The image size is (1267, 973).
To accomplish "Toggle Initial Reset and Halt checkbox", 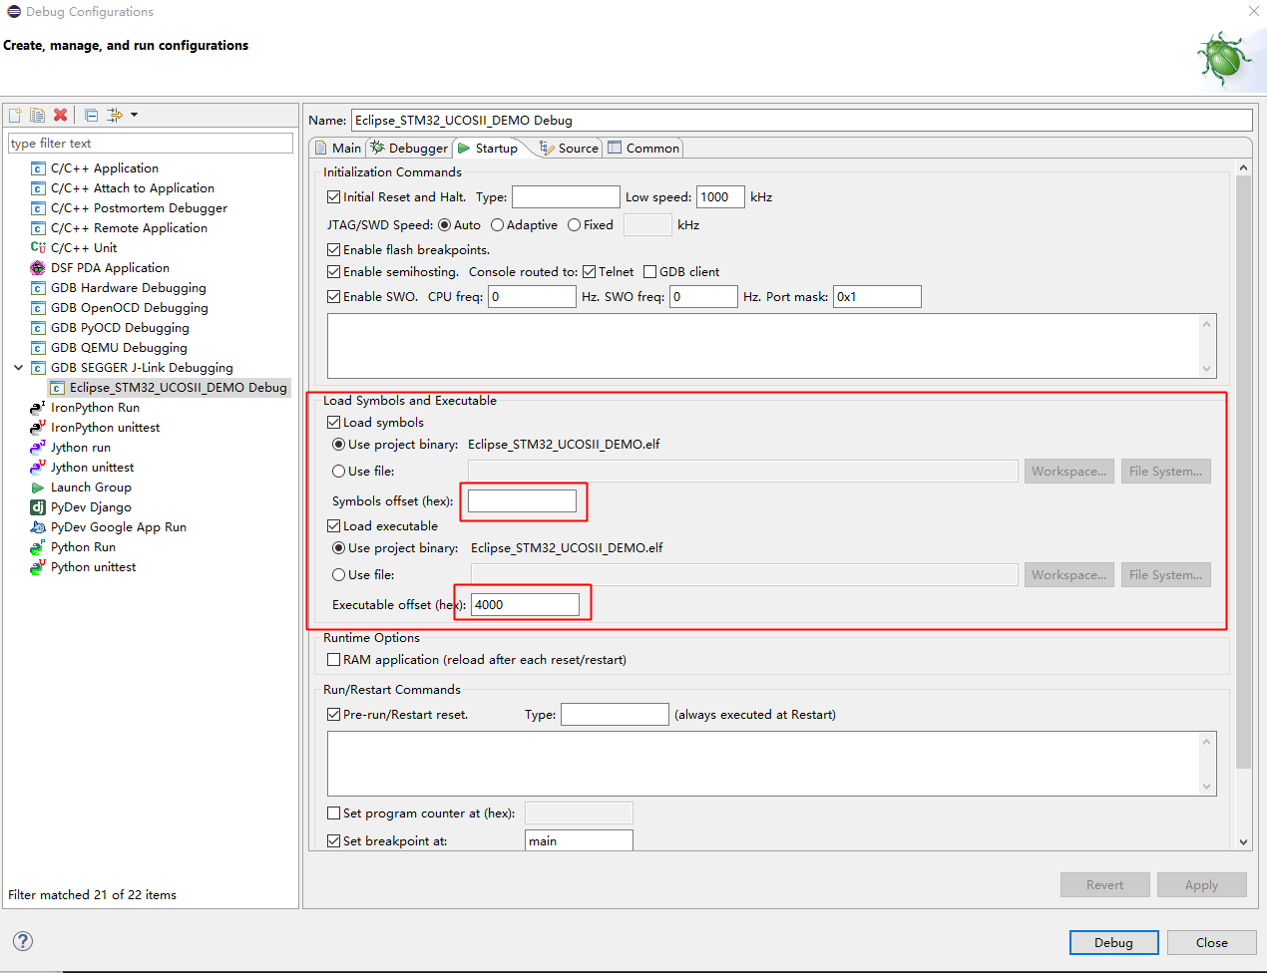I will (x=334, y=197).
